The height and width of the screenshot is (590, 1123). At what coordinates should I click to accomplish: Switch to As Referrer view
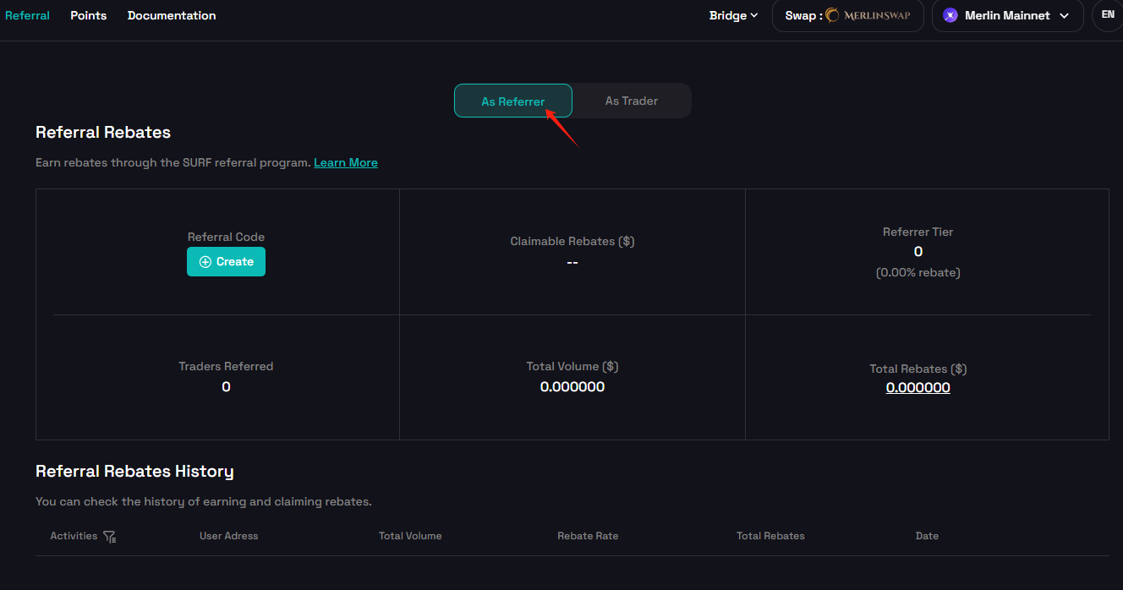pyautogui.click(x=513, y=101)
